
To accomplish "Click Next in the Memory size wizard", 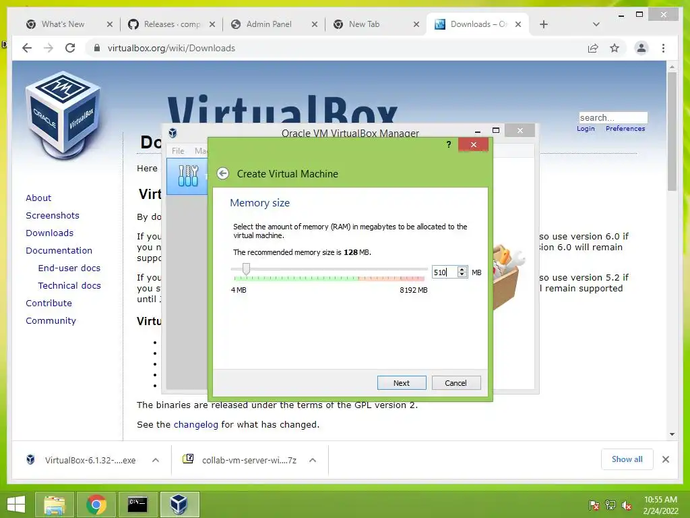I will [402, 383].
